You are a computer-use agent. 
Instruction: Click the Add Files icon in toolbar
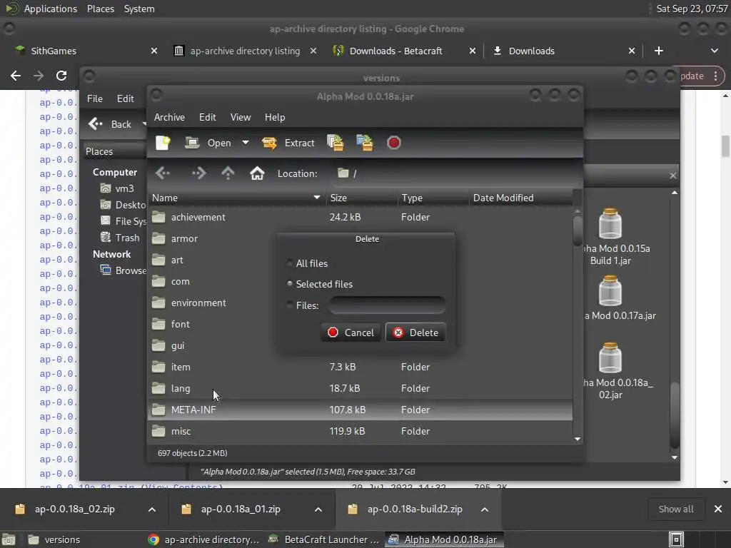[336, 143]
